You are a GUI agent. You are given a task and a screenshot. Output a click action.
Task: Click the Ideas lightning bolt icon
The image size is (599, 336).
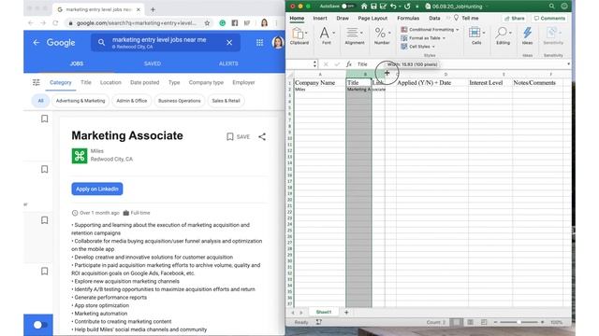tap(527, 34)
